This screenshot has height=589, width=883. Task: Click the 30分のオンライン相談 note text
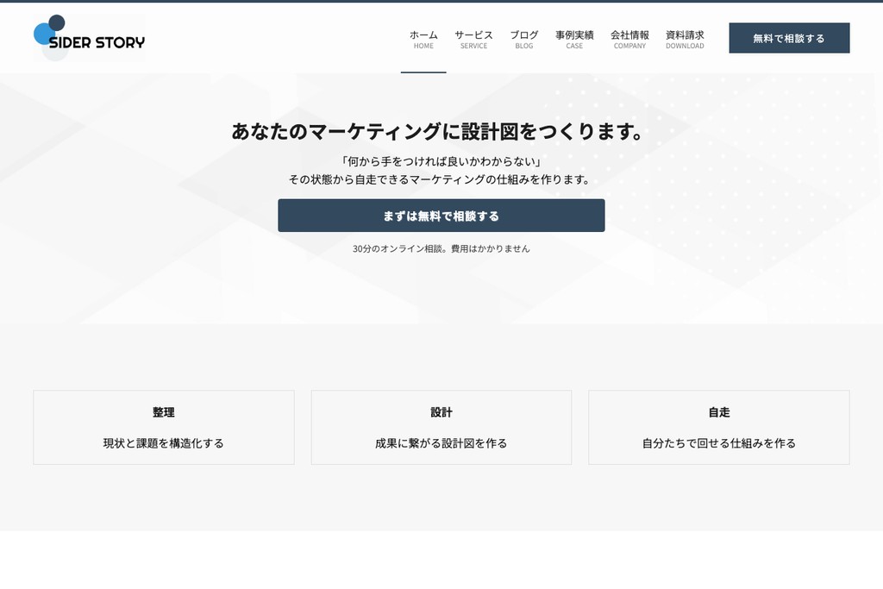tap(441, 248)
